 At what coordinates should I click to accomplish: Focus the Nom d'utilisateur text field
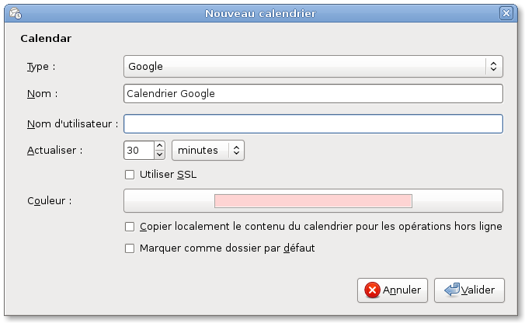tap(313, 124)
